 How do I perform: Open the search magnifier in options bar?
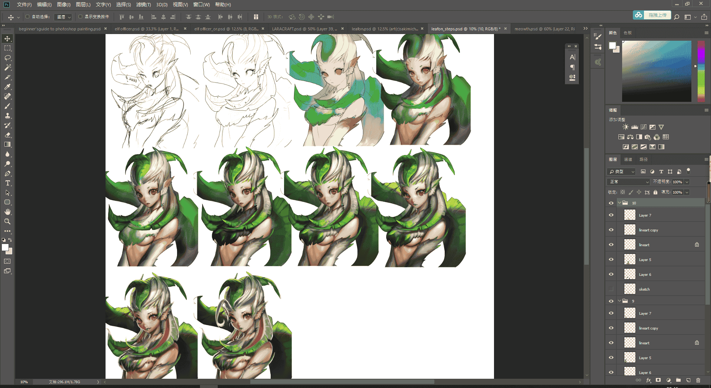click(677, 17)
